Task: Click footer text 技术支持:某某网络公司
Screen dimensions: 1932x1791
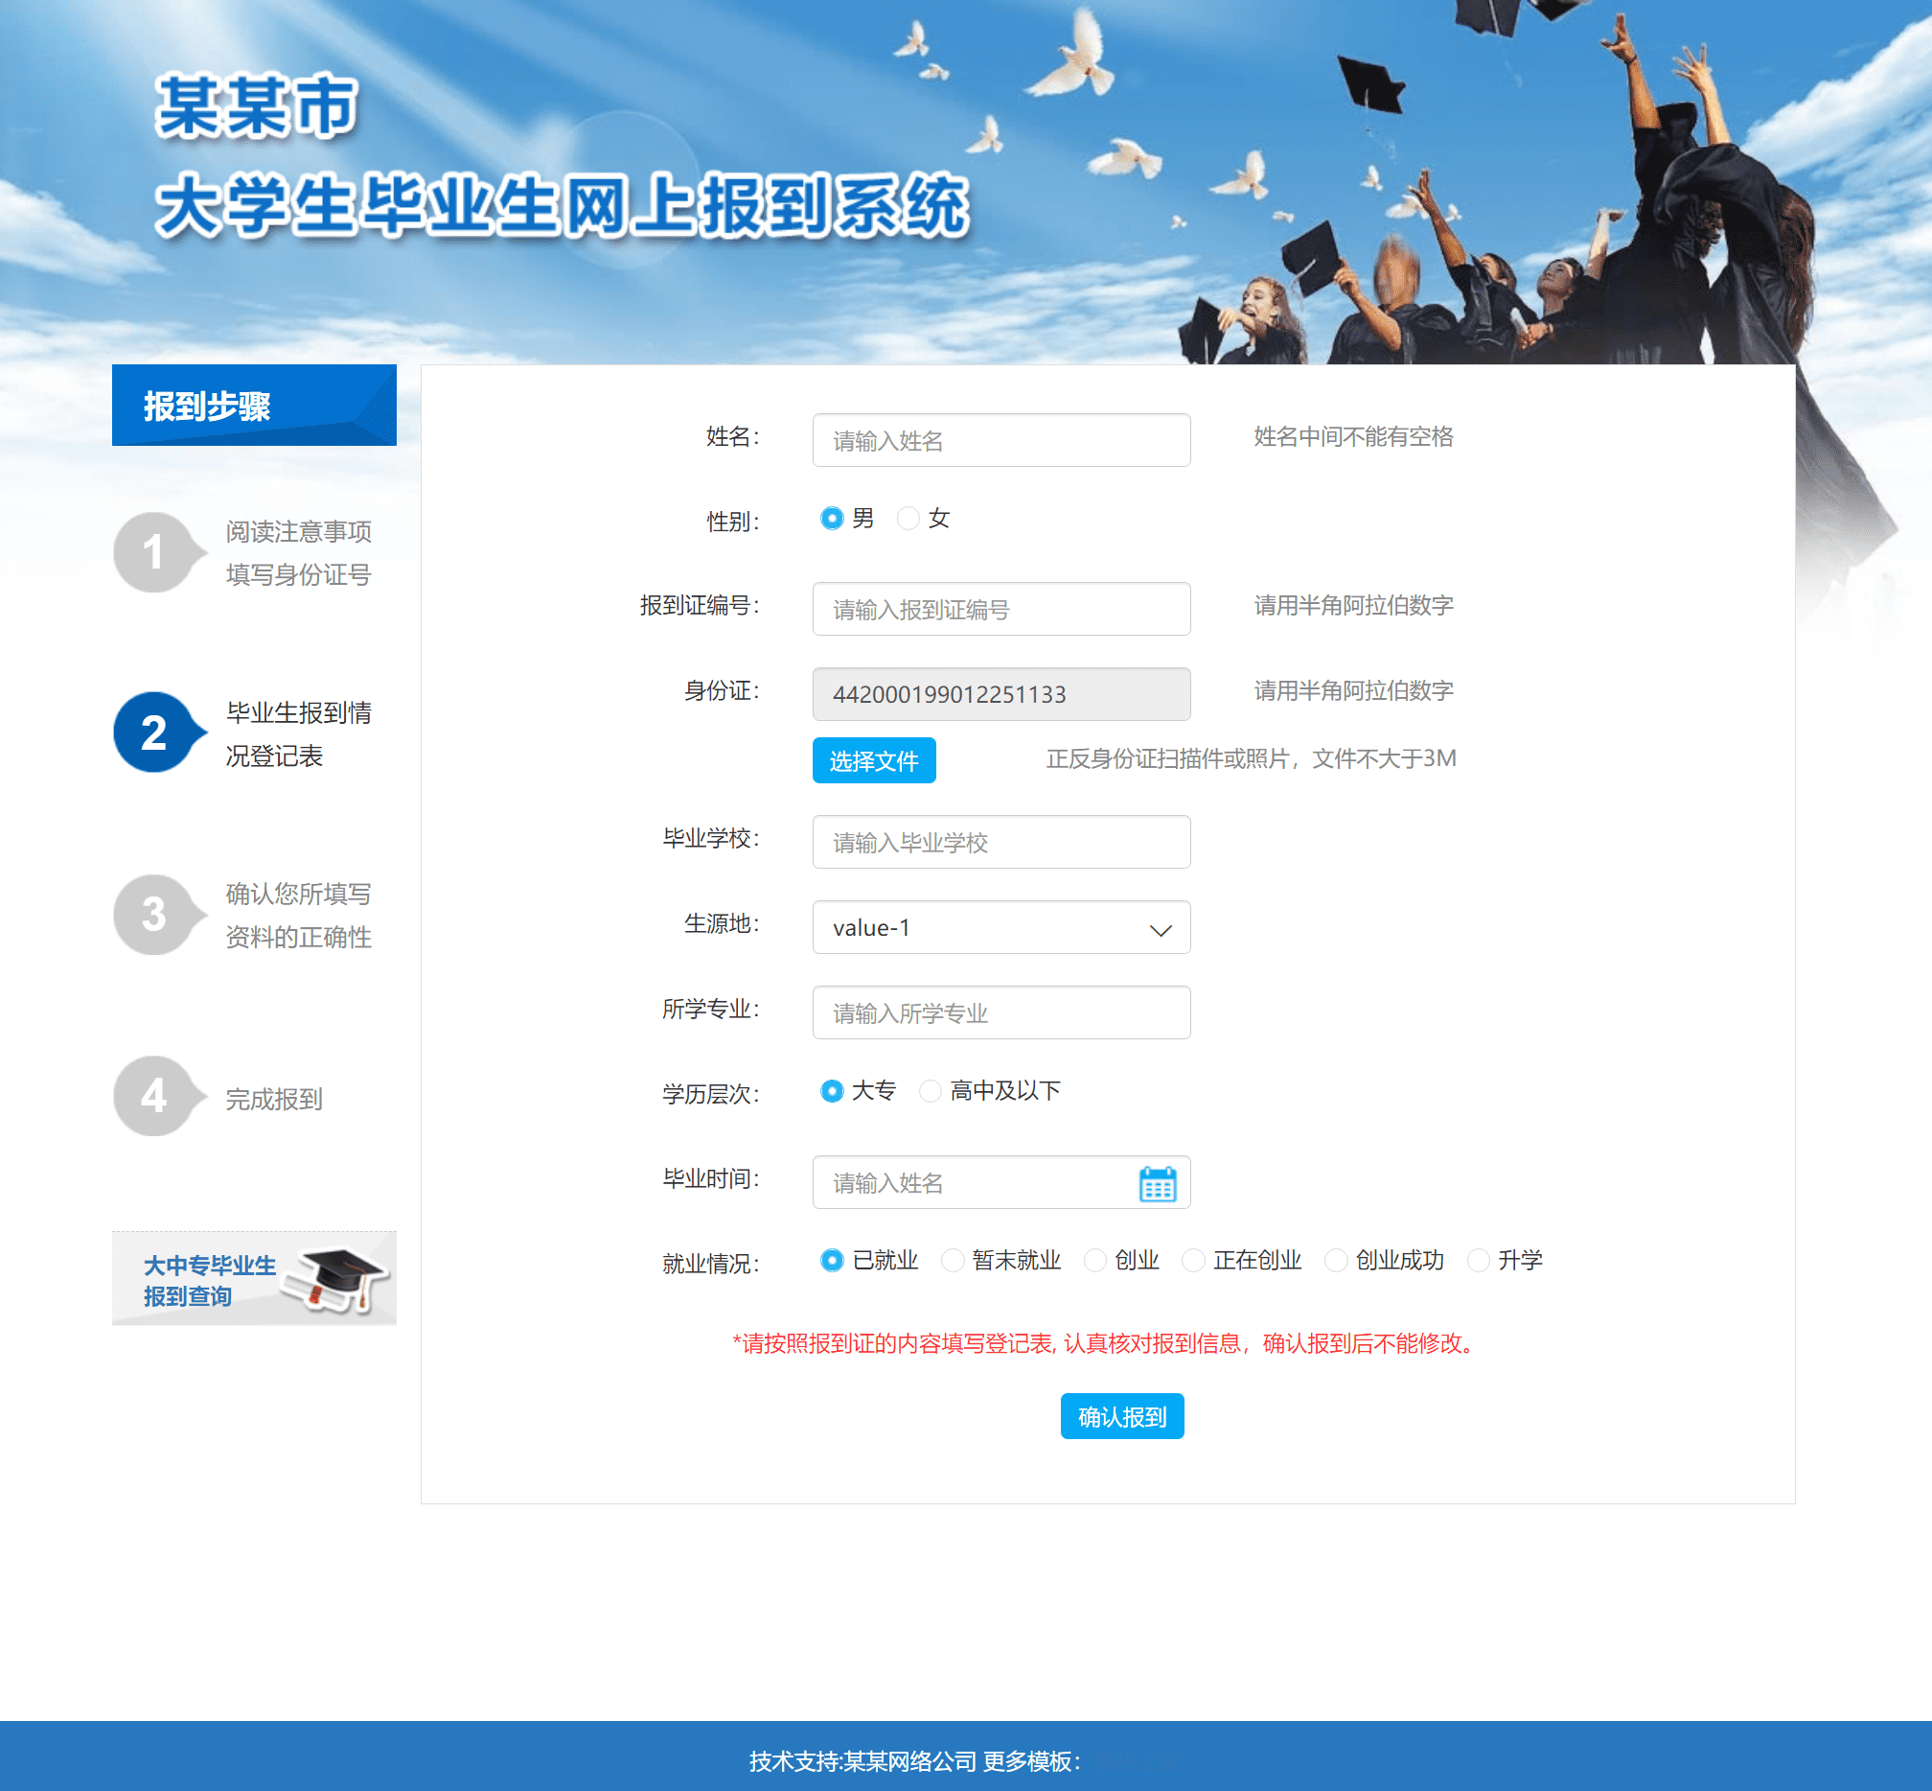Action: (862, 1761)
